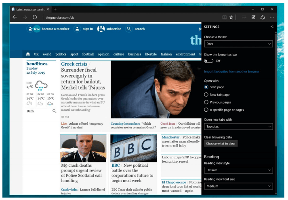Viewport: 288px width, 200px height.
Task: Open the El Chapo escape story
Action: click(x=181, y=186)
